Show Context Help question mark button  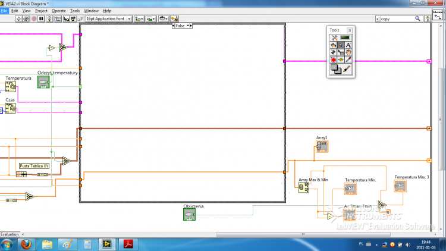click(x=427, y=19)
